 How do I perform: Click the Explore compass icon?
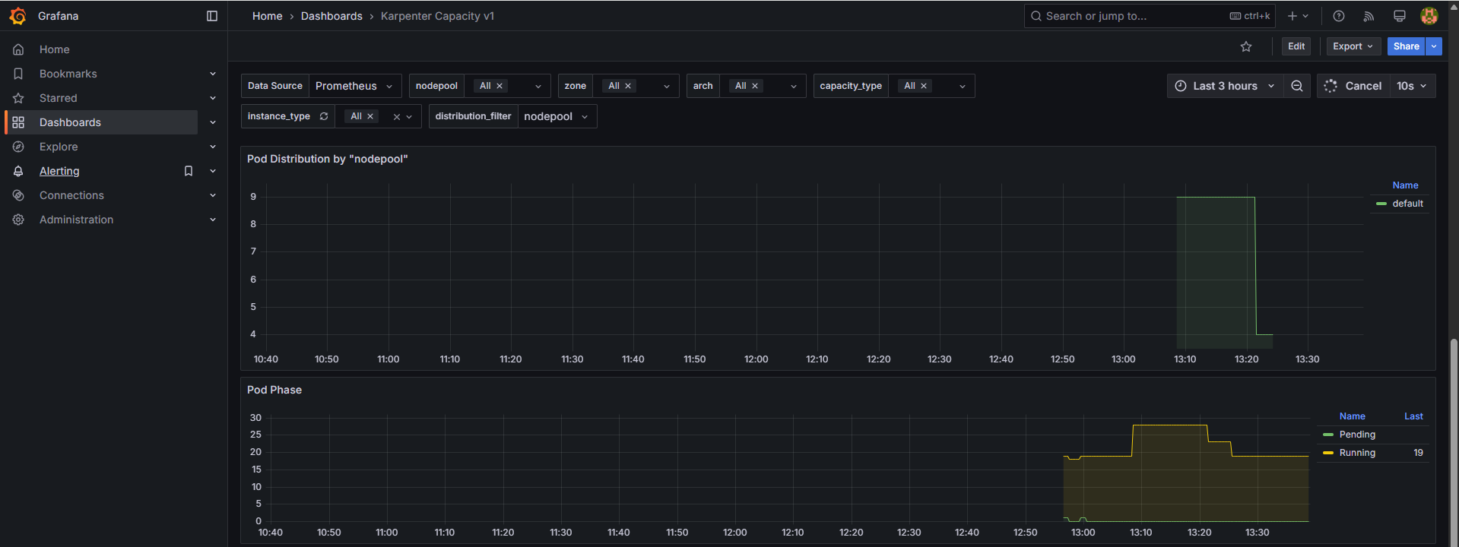(18, 147)
